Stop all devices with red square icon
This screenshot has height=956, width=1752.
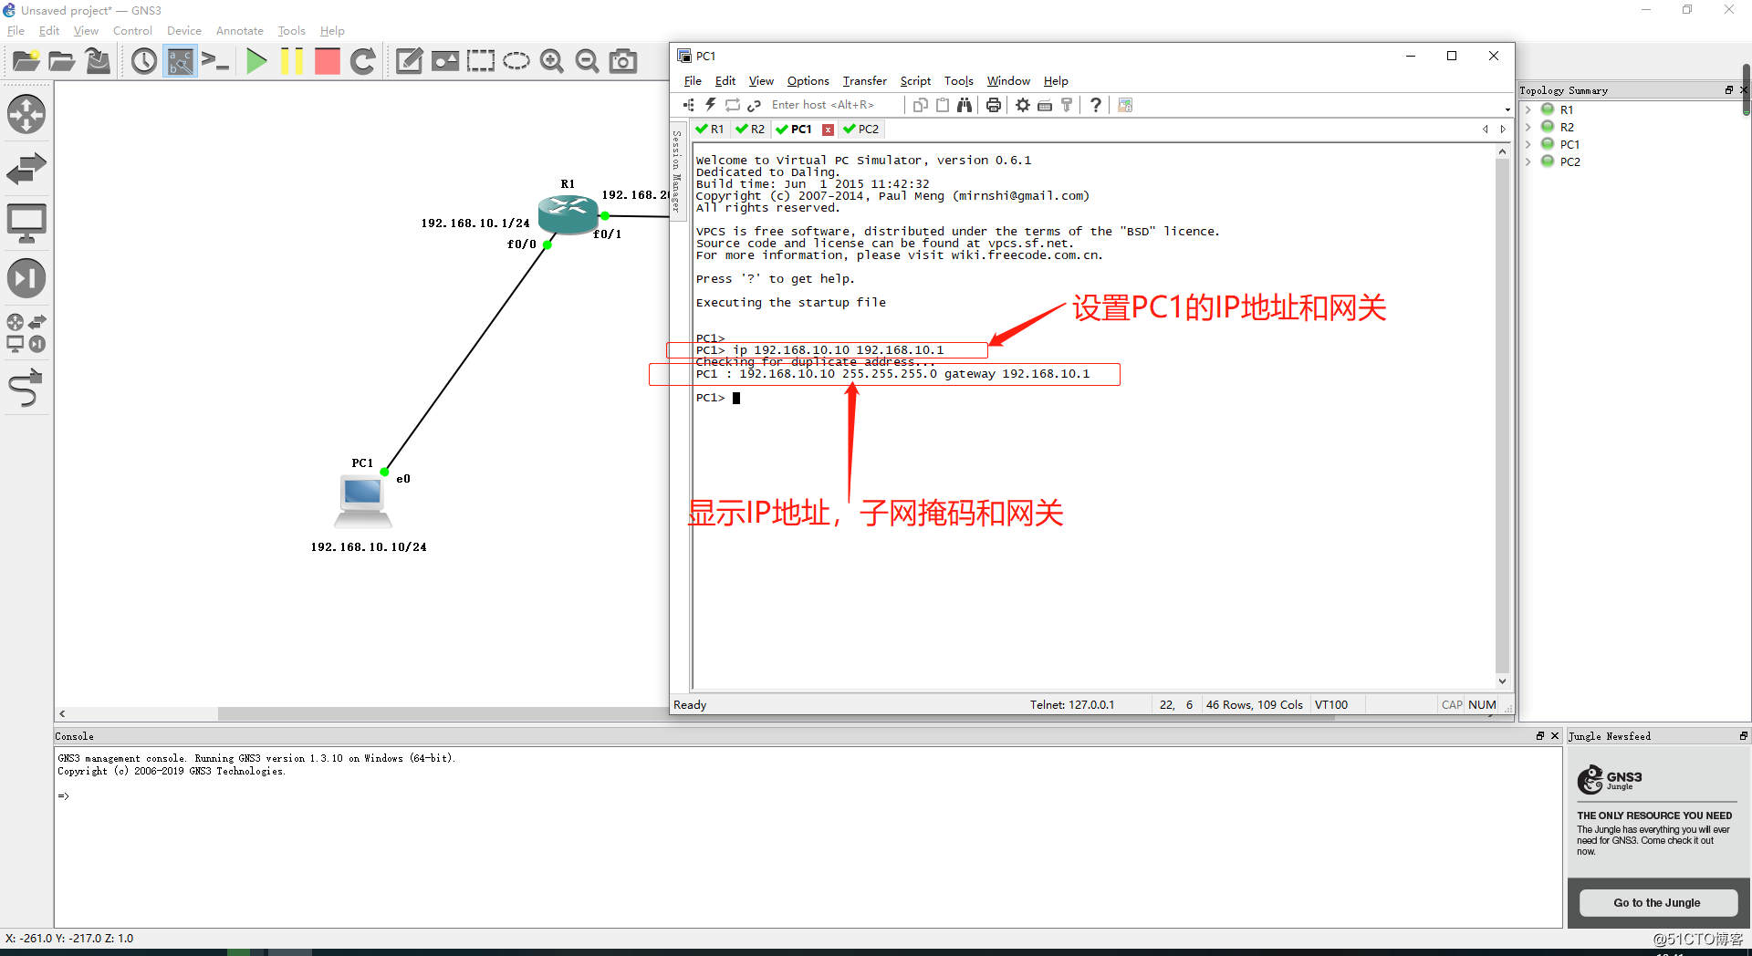(x=327, y=61)
